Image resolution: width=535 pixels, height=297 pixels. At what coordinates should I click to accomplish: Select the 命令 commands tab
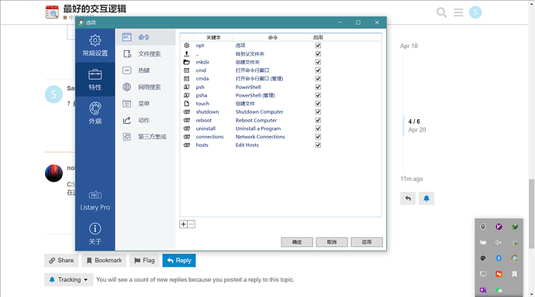coord(146,37)
